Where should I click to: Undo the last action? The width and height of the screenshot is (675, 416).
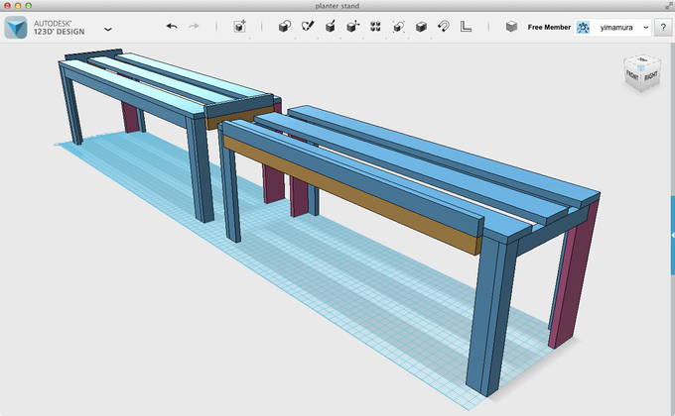coord(172,27)
